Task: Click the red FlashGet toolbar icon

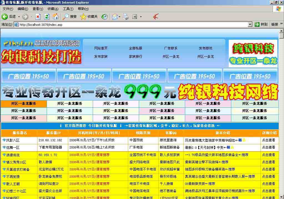Action: 155,17
